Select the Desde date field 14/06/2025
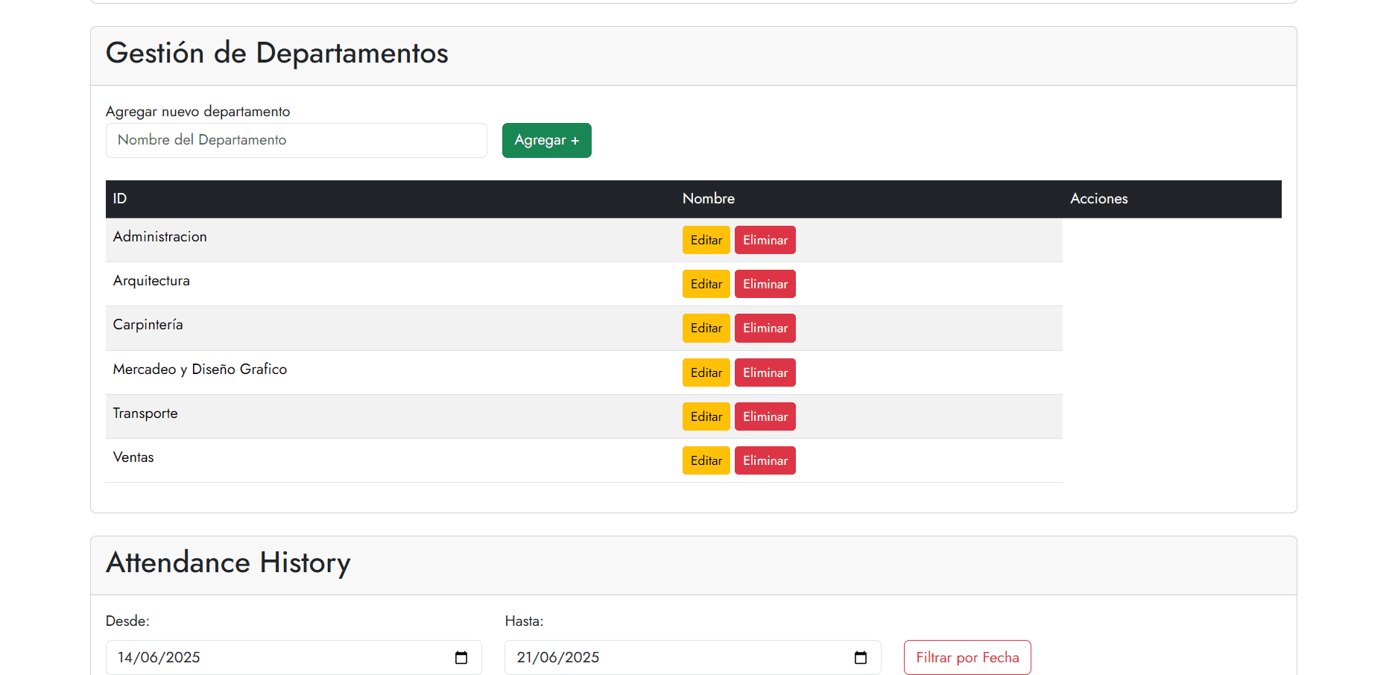Image resolution: width=1395 pixels, height=675 pixels. click(x=276, y=658)
